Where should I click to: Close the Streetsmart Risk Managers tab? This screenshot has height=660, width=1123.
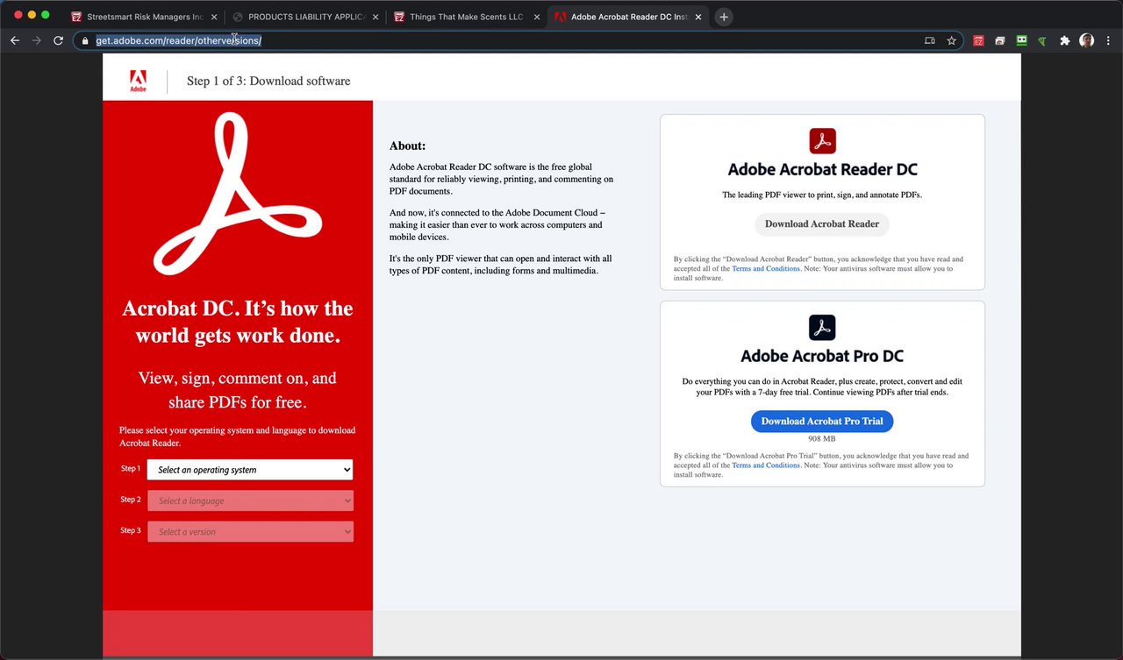point(214,17)
